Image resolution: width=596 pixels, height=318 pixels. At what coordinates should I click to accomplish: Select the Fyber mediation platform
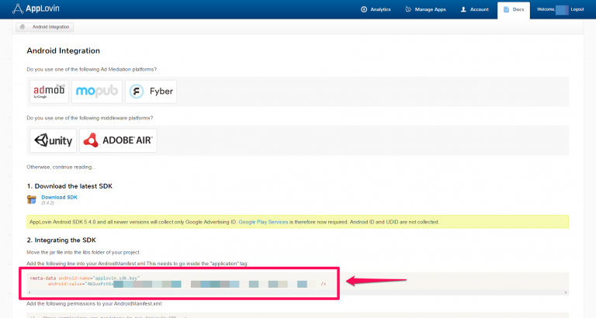pyautogui.click(x=151, y=92)
